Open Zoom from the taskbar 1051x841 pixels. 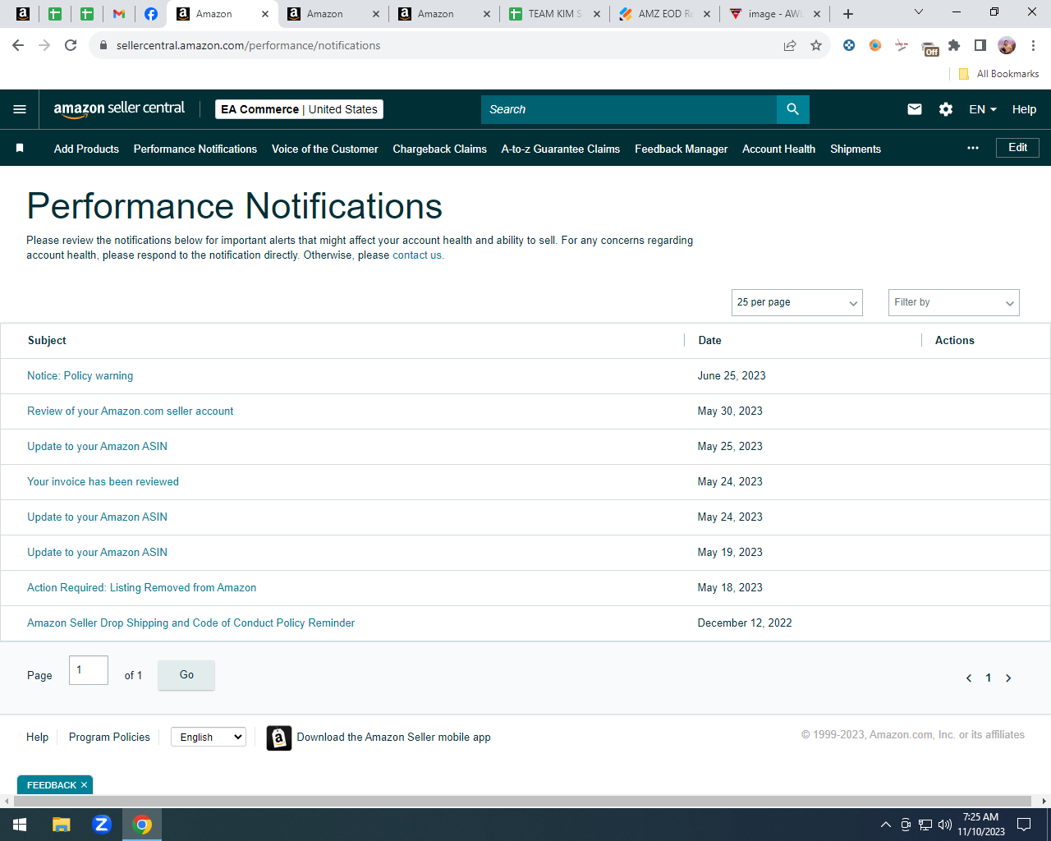[102, 825]
